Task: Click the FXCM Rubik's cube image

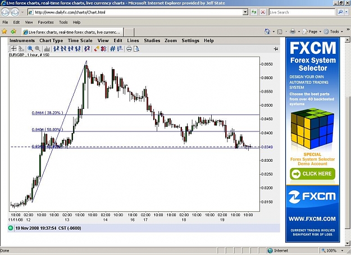Action: point(312,129)
